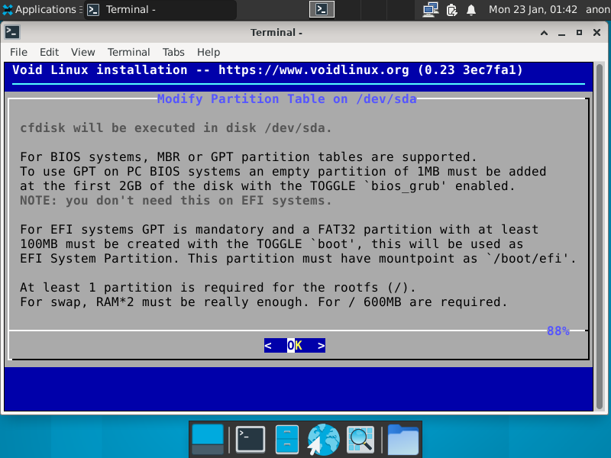611x458 pixels.
Task: Open the clipboard manager tray icon
Action: point(451,10)
